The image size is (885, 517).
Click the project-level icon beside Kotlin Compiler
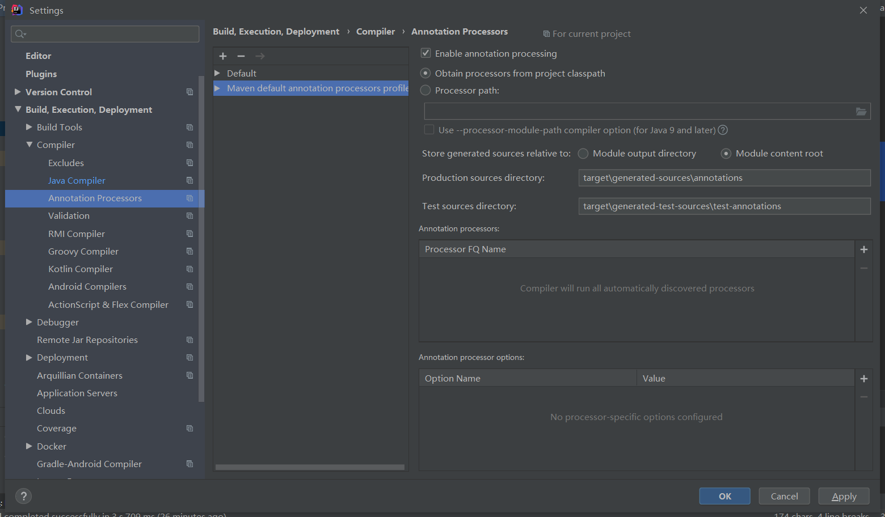[x=190, y=269]
